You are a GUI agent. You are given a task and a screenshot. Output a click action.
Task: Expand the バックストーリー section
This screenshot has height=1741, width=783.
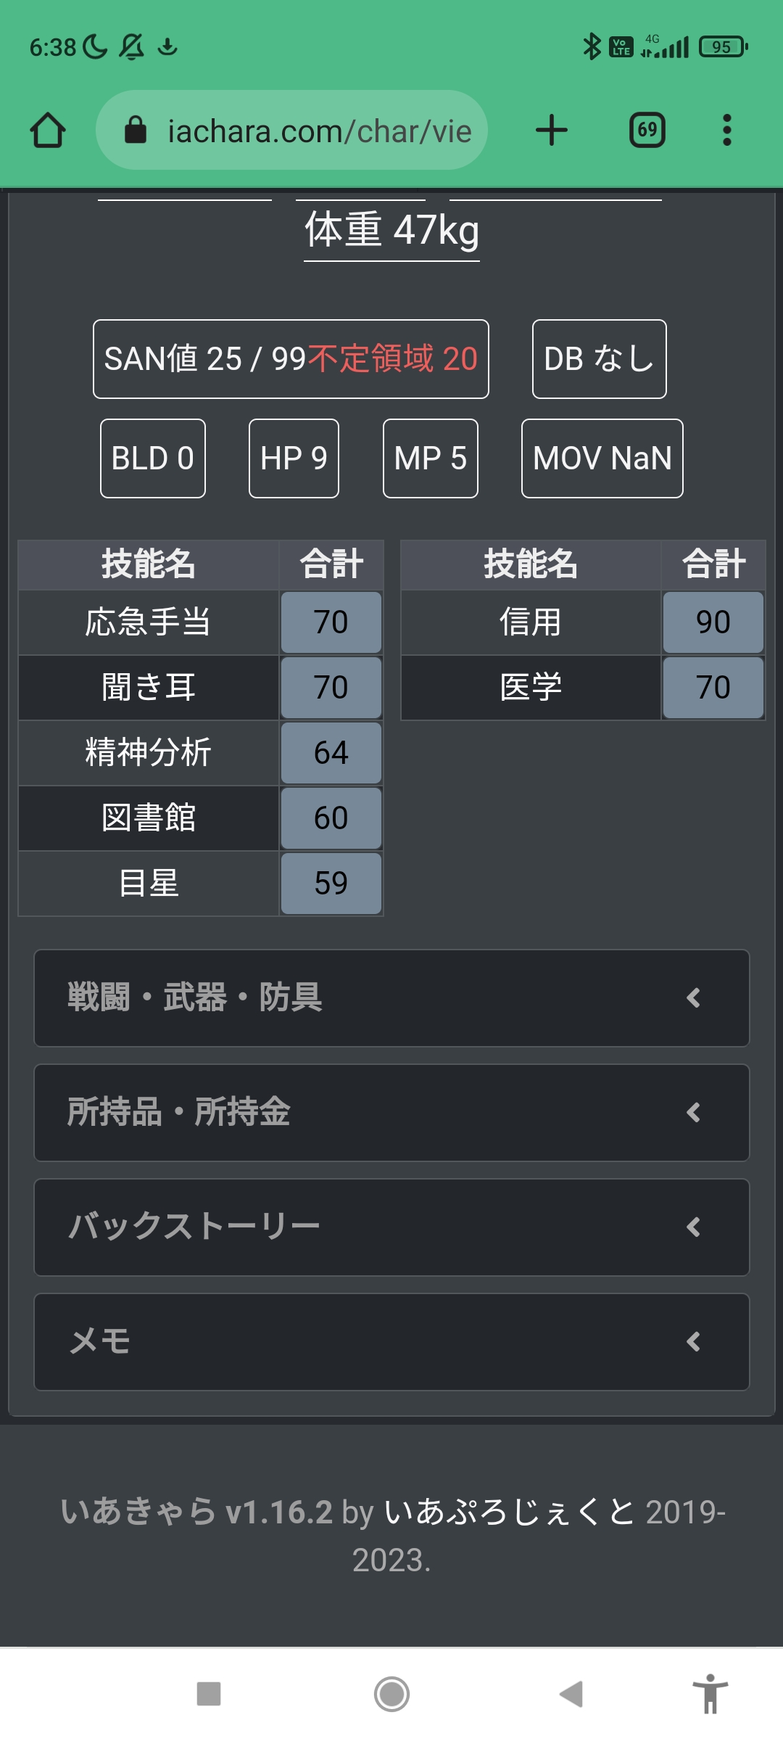click(391, 1227)
